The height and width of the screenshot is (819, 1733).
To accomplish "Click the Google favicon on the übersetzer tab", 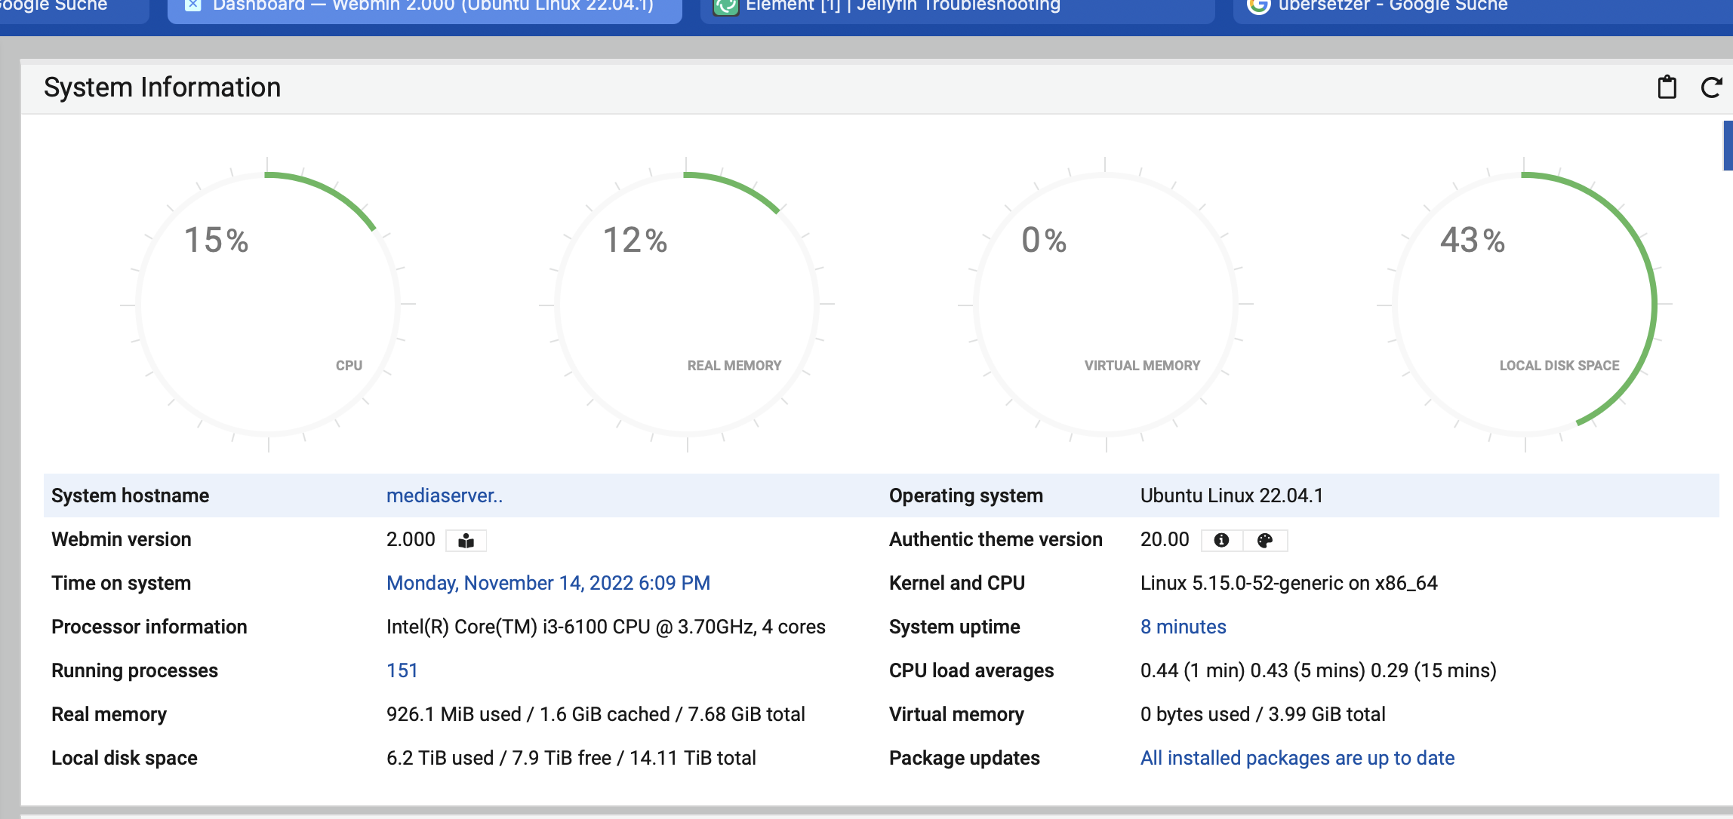I will (1260, 6).
